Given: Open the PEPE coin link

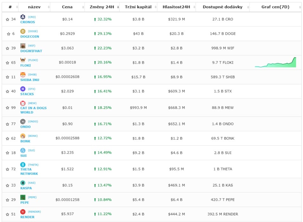Looking at the screenshot, I should coord(24,202).
